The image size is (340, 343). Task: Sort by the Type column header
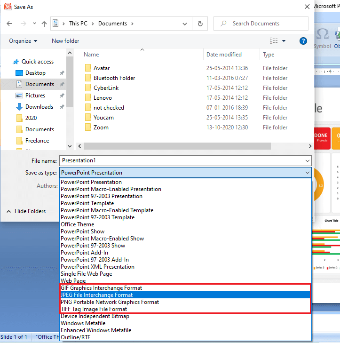(x=269, y=55)
